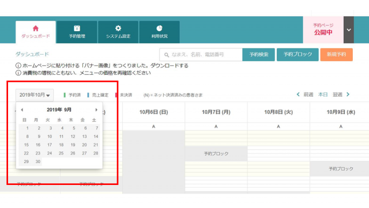The height and width of the screenshot is (208, 369).
Task: Click the 10月6日 (日) column header
Action: (x=154, y=112)
